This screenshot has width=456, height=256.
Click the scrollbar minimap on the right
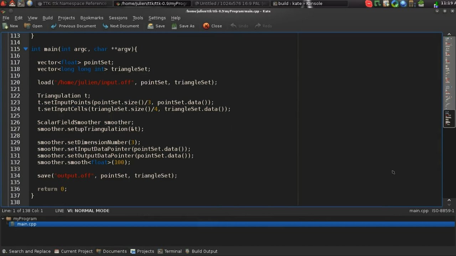pyautogui.click(x=449, y=82)
